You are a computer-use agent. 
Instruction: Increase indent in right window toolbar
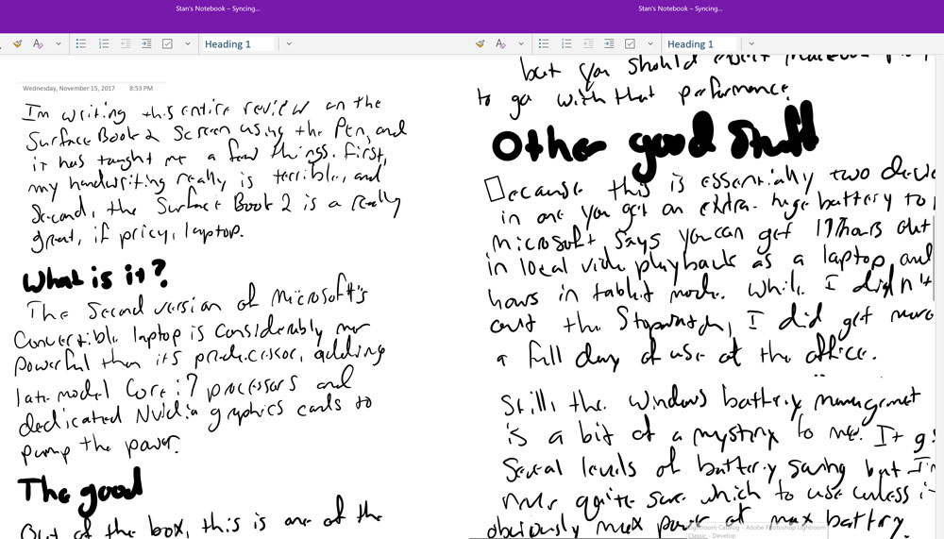608,43
